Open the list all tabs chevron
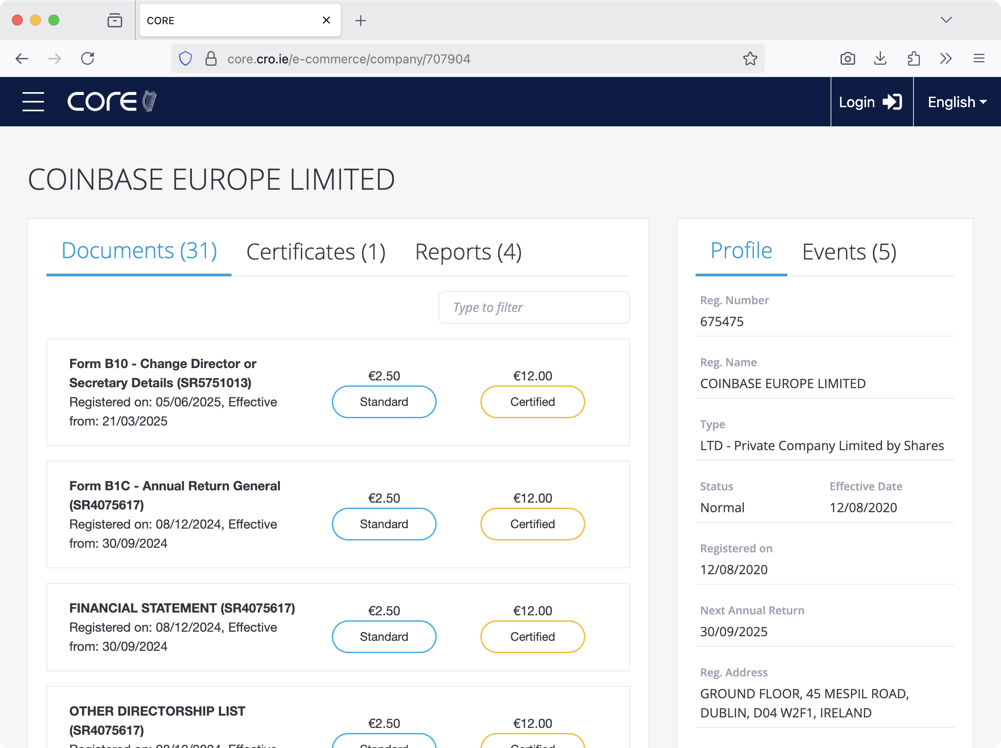The height and width of the screenshot is (748, 1001). (946, 20)
